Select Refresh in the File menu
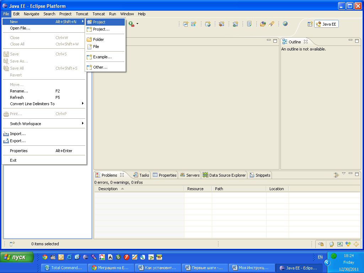The height and width of the screenshot is (273, 364). (44, 97)
